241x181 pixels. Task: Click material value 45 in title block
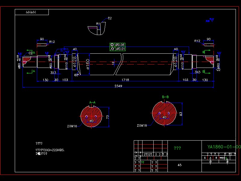click(x=180, y=165)
